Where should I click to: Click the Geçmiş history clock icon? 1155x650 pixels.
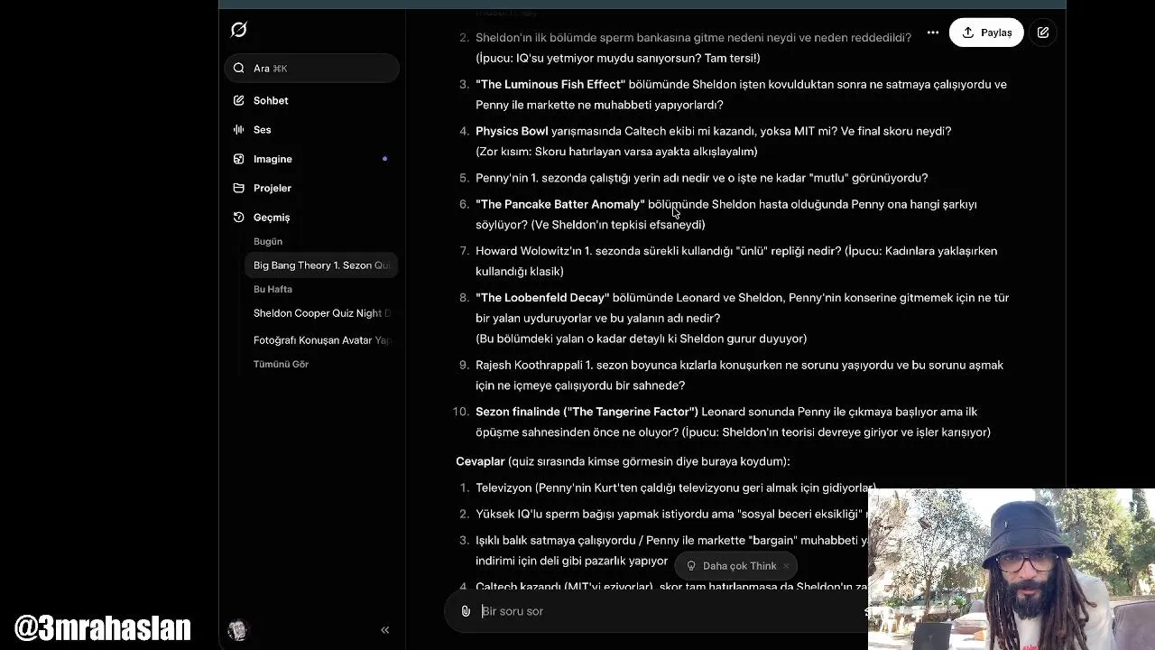[238, 218]
